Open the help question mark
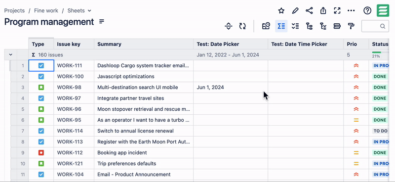 pyautogui.click(x=367, y=10)
